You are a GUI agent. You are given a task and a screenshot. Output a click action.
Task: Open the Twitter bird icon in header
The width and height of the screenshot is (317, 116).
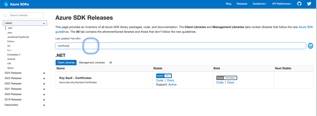[309, 4]
